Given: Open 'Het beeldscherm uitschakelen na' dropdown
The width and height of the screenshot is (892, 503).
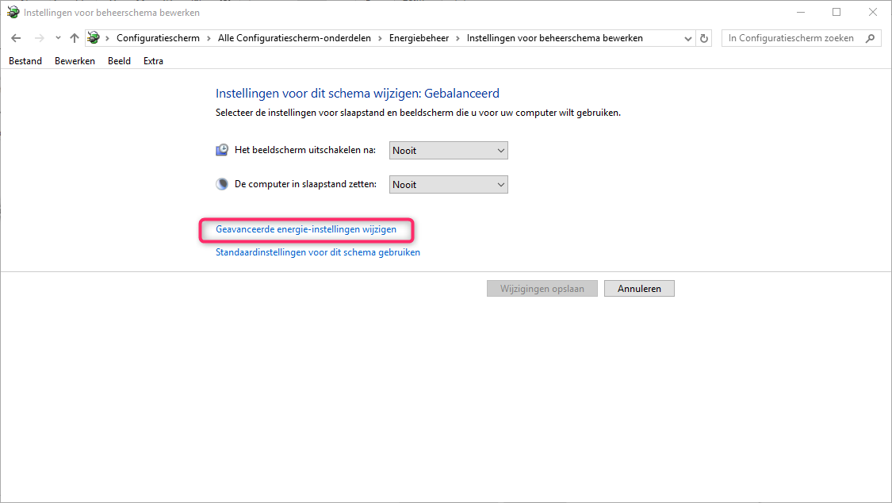Looking at the screenshot, I should point(448,150).
